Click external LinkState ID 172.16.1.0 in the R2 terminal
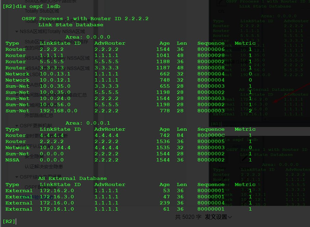Screen dimensions: 310x227 tap(57, 209)
